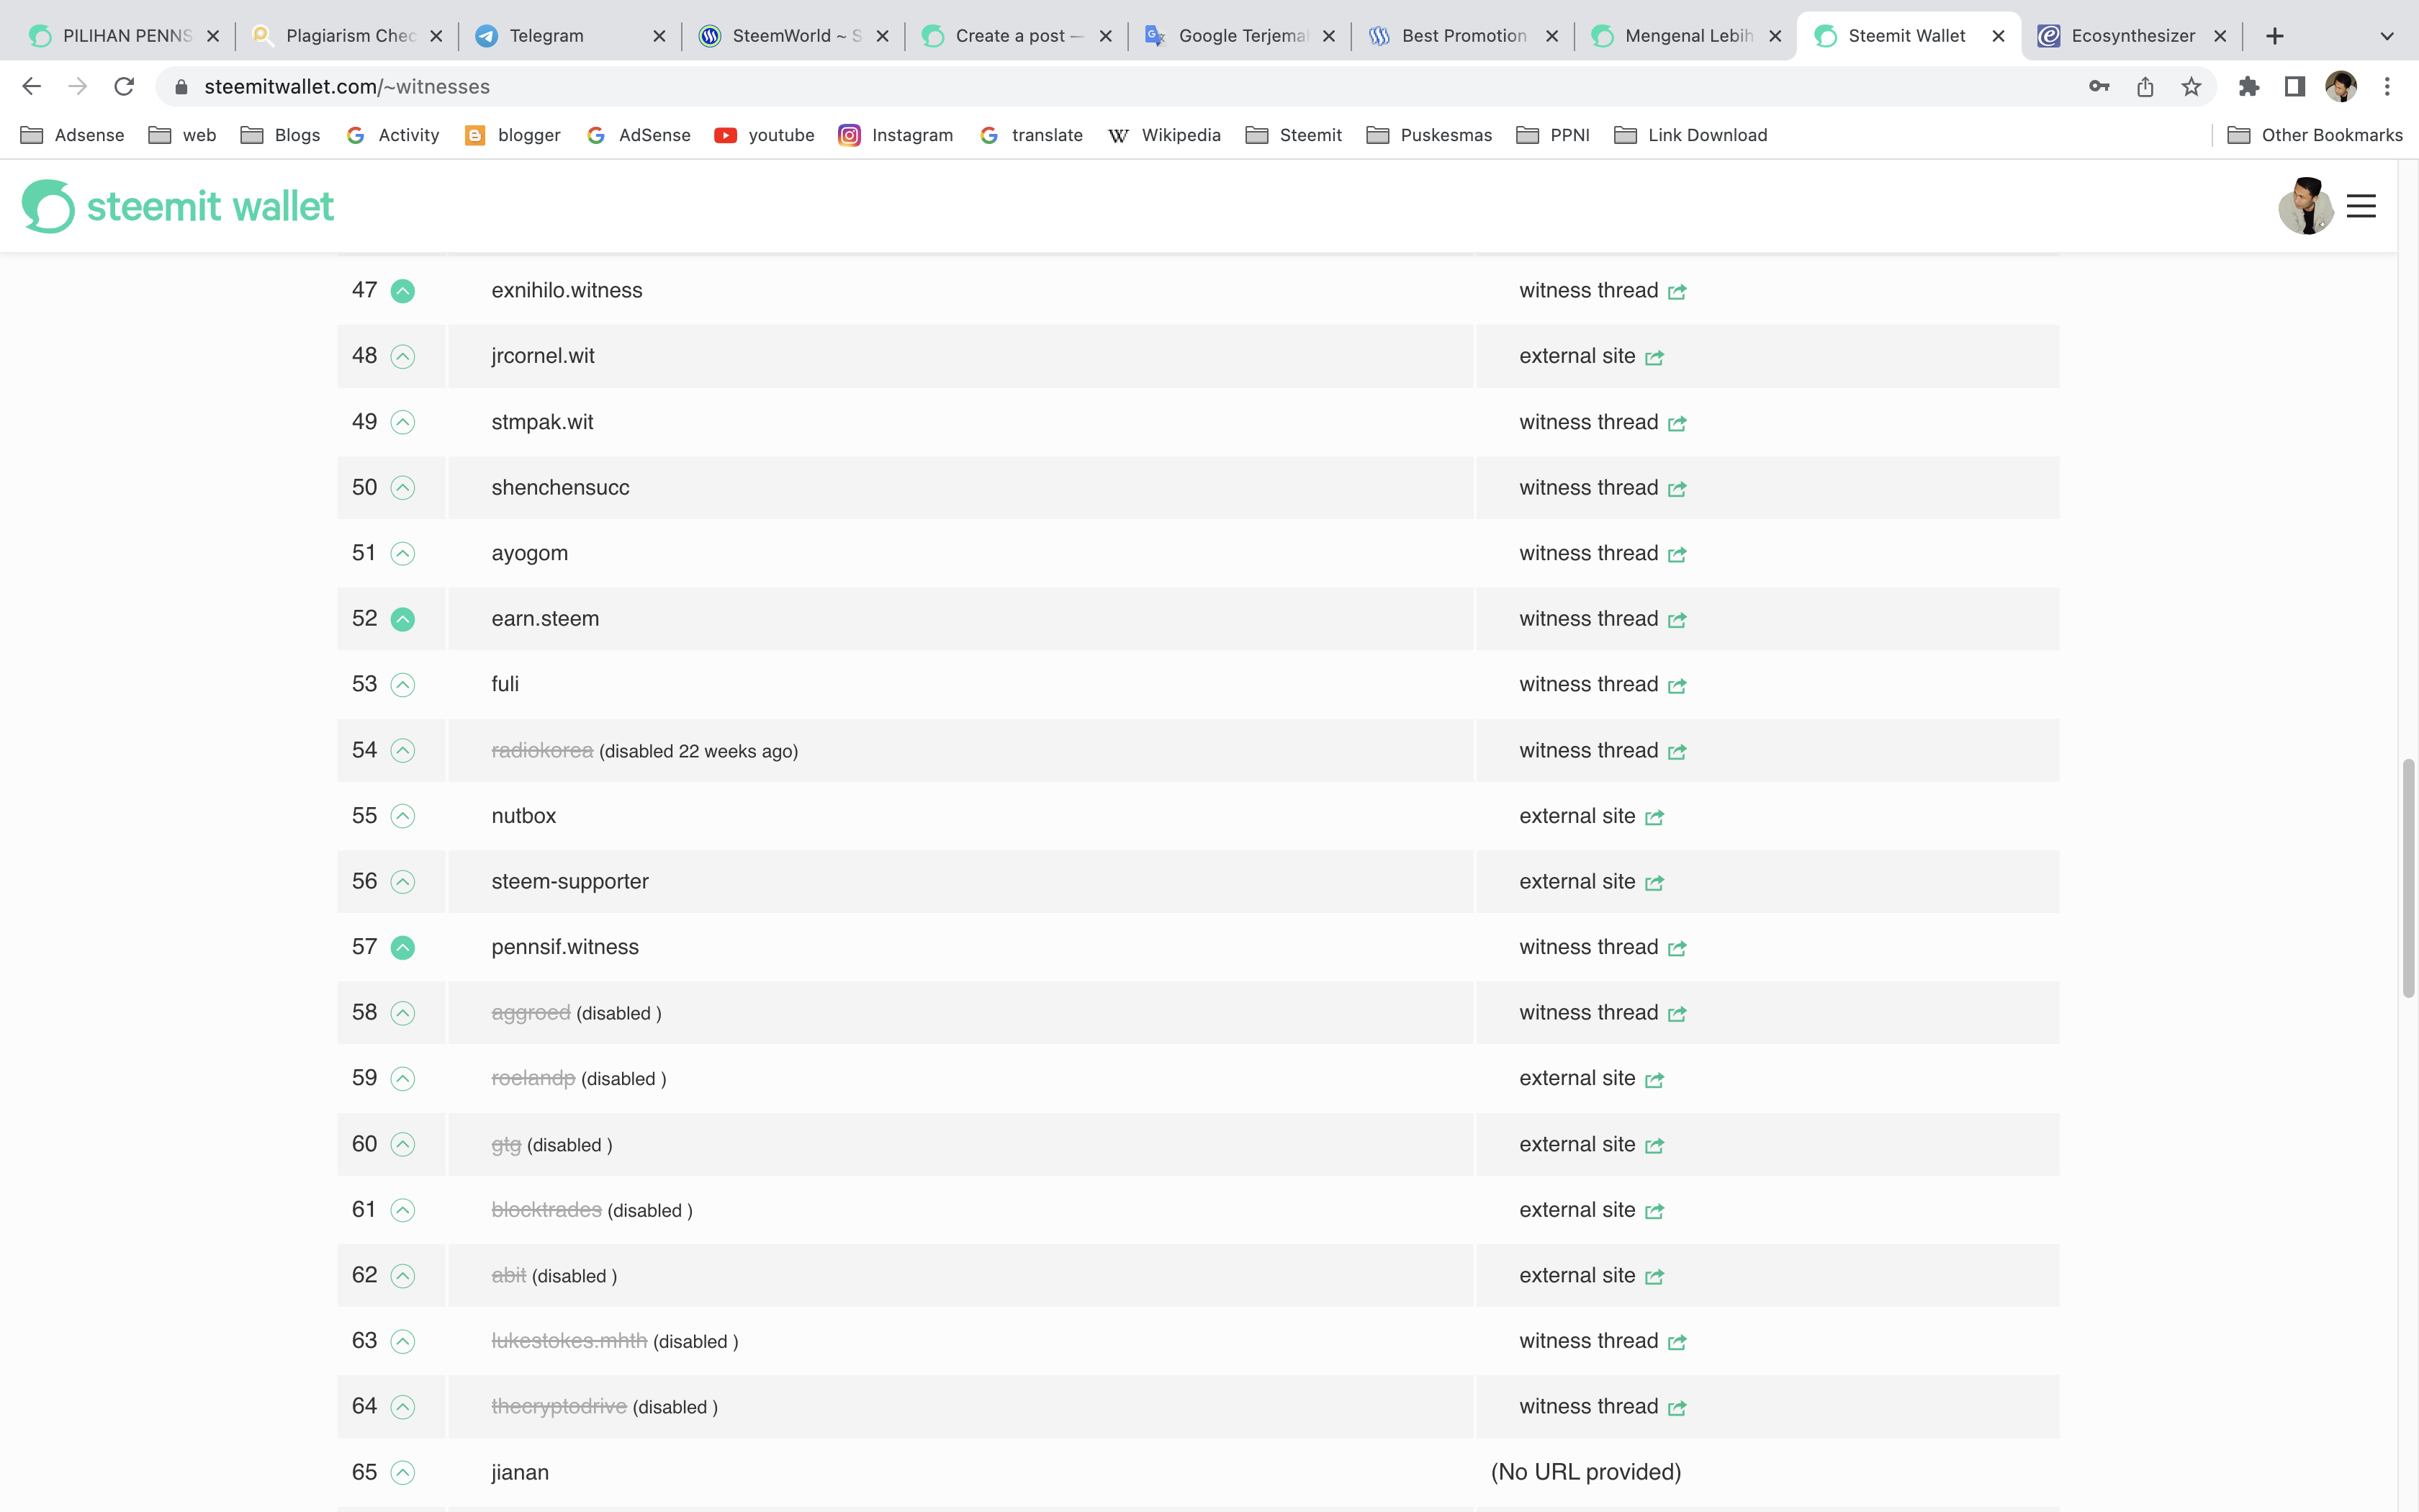Upvote witness shenchensucc
The image size is (2419, 1512).
[403, 488]
